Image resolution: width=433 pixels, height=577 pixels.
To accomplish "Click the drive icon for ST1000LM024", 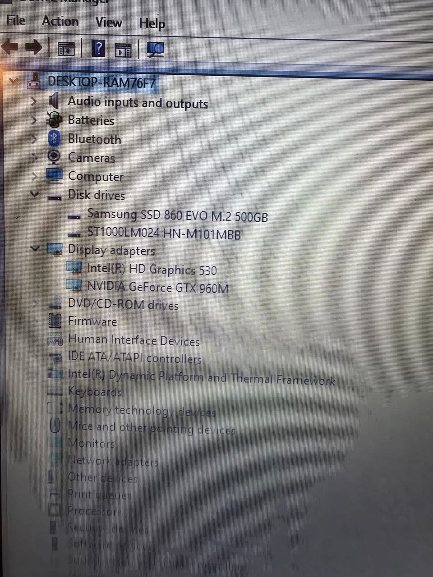I will tap(74, 234).
